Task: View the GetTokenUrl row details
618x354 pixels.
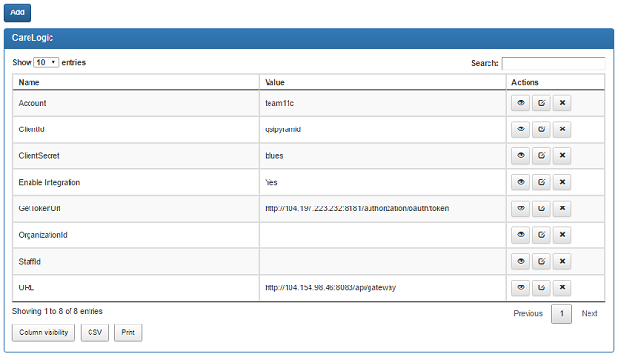Action: pos(521,208)
